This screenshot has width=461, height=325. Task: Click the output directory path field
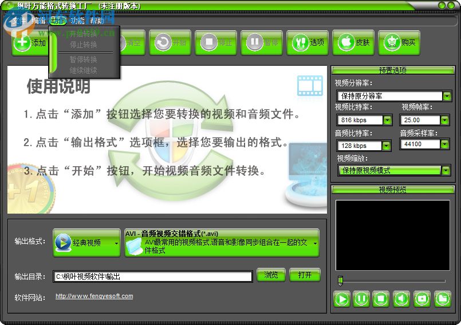[152, 276]
